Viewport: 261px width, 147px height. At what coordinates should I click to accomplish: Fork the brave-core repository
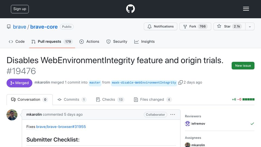pyautogui.click(x=195, y=26)
